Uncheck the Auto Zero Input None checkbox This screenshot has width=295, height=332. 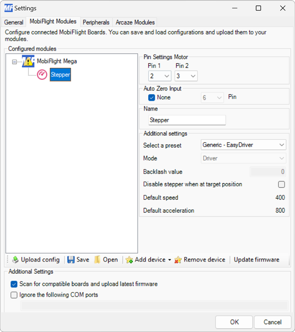[x=151, y=97]
